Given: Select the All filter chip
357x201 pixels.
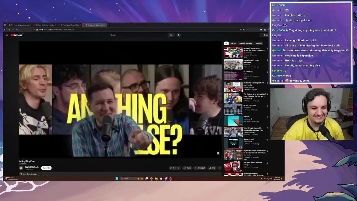Looking at the screenshot, I should click(x=226, y=43).
